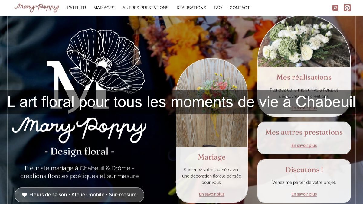Click the Fleurs de saison pill button
Viewport: 363px width, 204px height.
(x=79, y=195)
